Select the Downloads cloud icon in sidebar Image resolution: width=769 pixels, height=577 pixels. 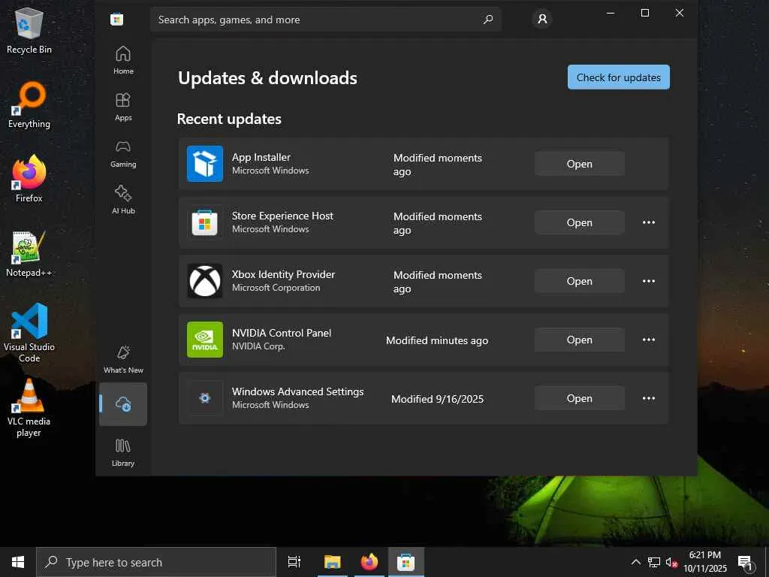(123, 403)
